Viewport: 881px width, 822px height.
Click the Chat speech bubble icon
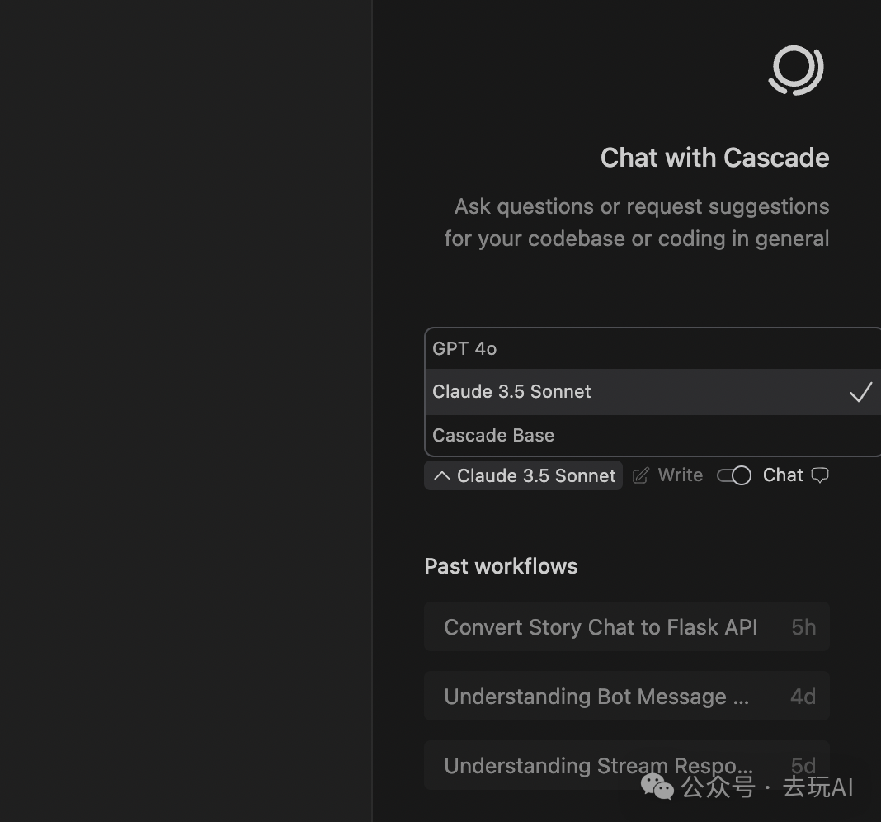820,475
